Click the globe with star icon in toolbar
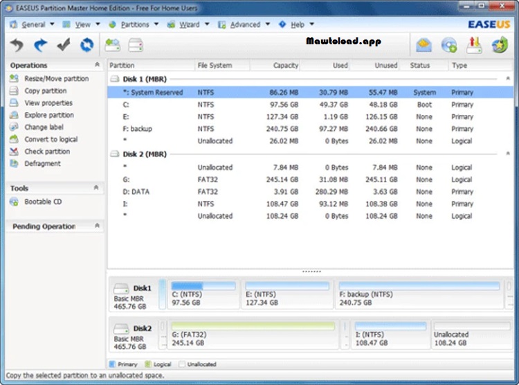This screenshot has width=519, height=385. point(500,45)
